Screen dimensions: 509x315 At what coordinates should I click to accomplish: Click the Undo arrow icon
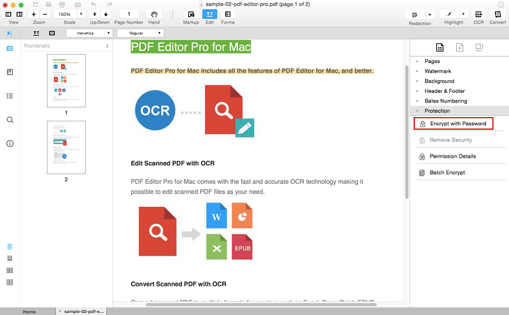[94, 4]
